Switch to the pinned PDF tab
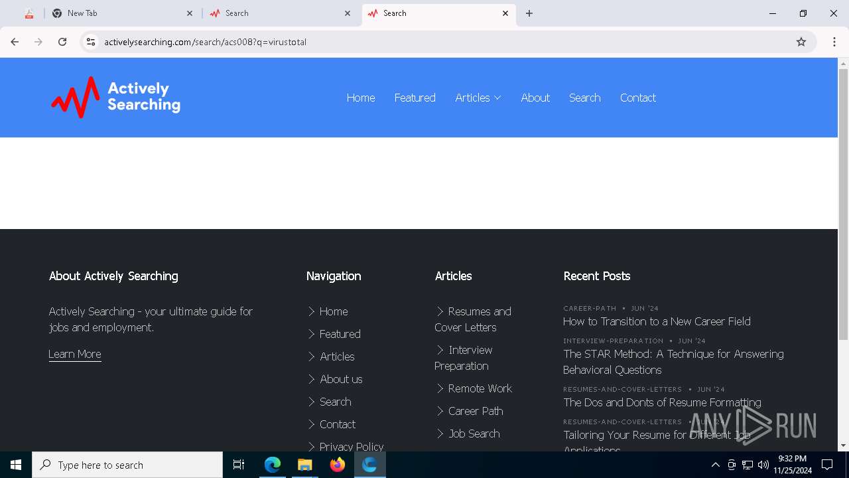The width and height of the screenshot is (849, 478). coord(29,13)
